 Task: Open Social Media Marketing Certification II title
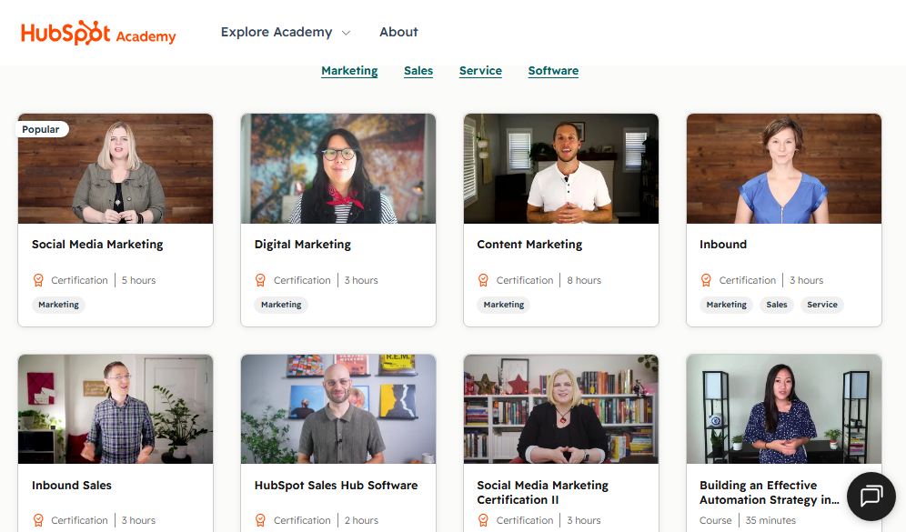pos(542,492)
